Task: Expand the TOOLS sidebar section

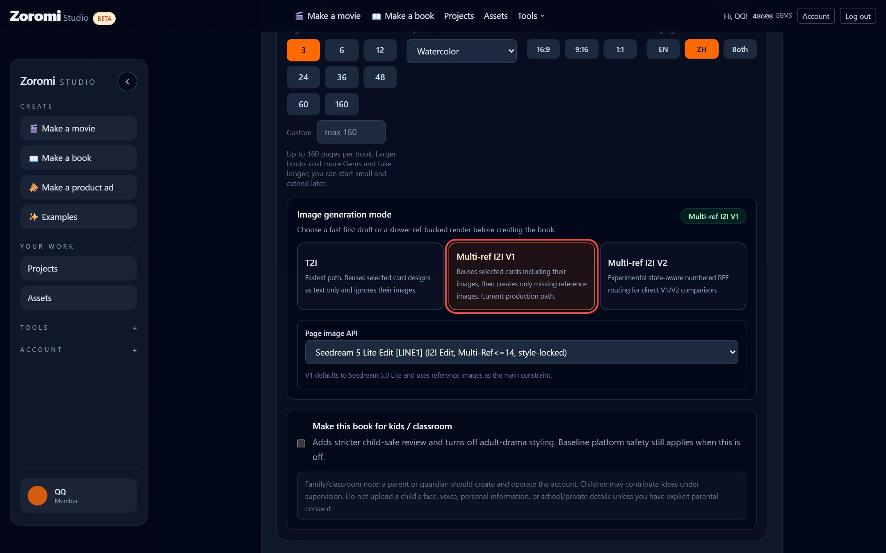Action: coord(135,328)
